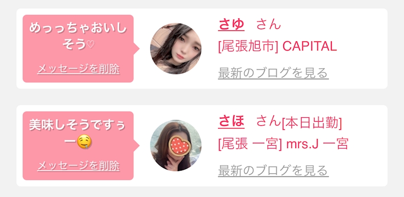404x197 pixels.
Task: Select the [尾張旭市] CAPITAL shop text
Action: point(277,47)
